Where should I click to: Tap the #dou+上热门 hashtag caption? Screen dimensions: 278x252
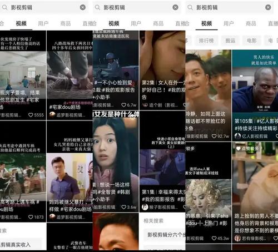(x=201, y=223)
